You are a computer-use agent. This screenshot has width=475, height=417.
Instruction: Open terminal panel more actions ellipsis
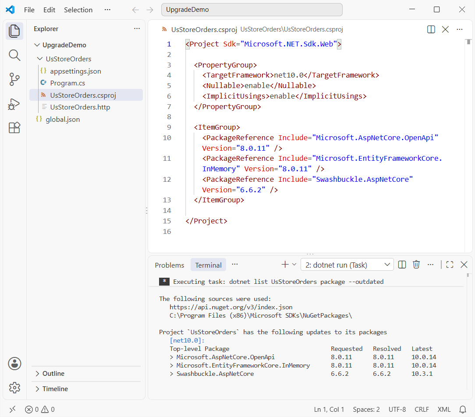point(430,265)
